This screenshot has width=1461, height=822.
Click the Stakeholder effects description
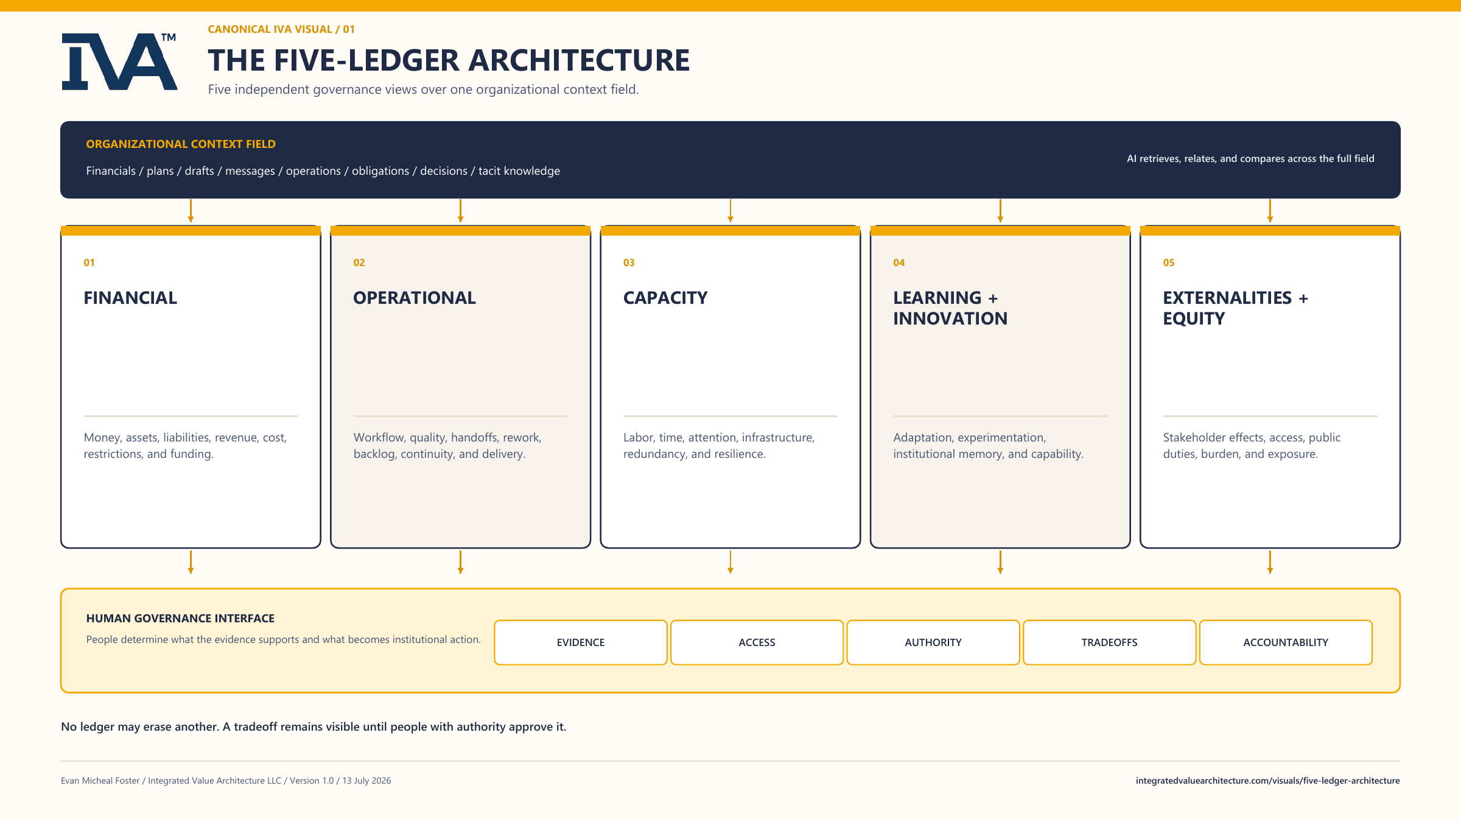point(1252,446)
